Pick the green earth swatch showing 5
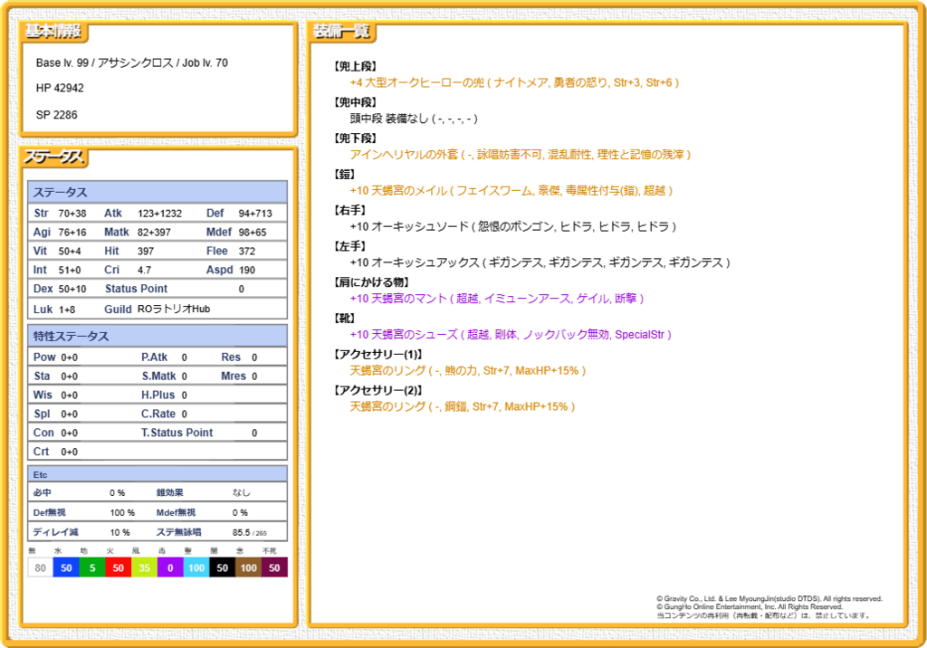Screen dimensions: 927x648 pyautogui.click(x=92, y=567)
